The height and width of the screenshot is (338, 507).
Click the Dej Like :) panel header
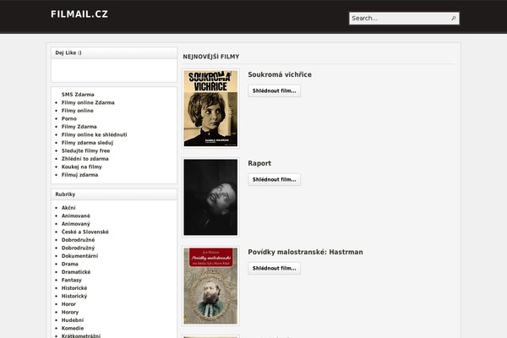pos(114,52)
